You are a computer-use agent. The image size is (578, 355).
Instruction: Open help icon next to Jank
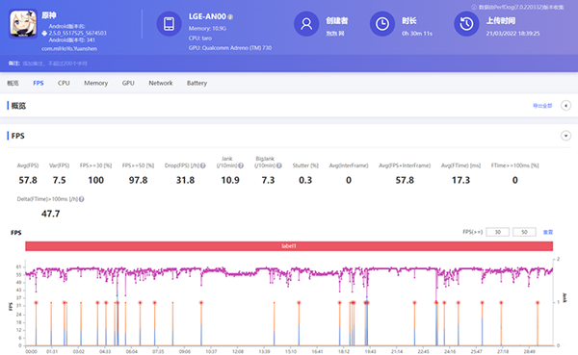pyautogui.click(x=241, y=165)
